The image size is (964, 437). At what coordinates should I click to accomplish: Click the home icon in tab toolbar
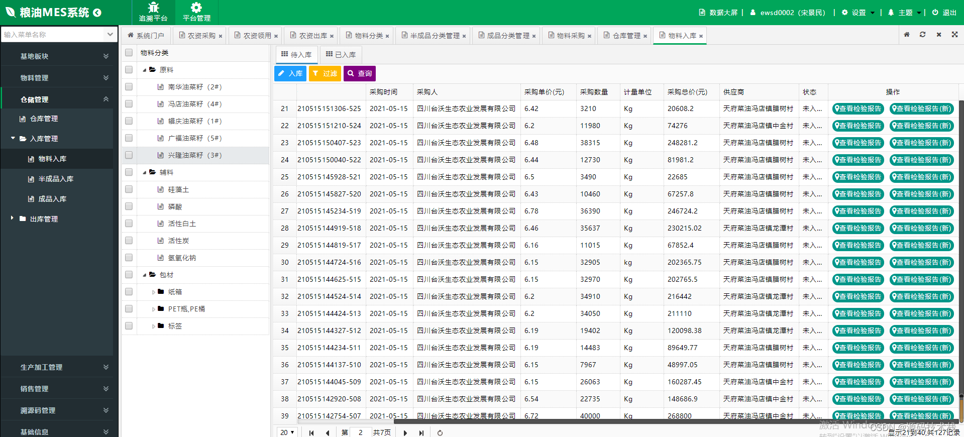pyautogui.click(x=907, y=35)
